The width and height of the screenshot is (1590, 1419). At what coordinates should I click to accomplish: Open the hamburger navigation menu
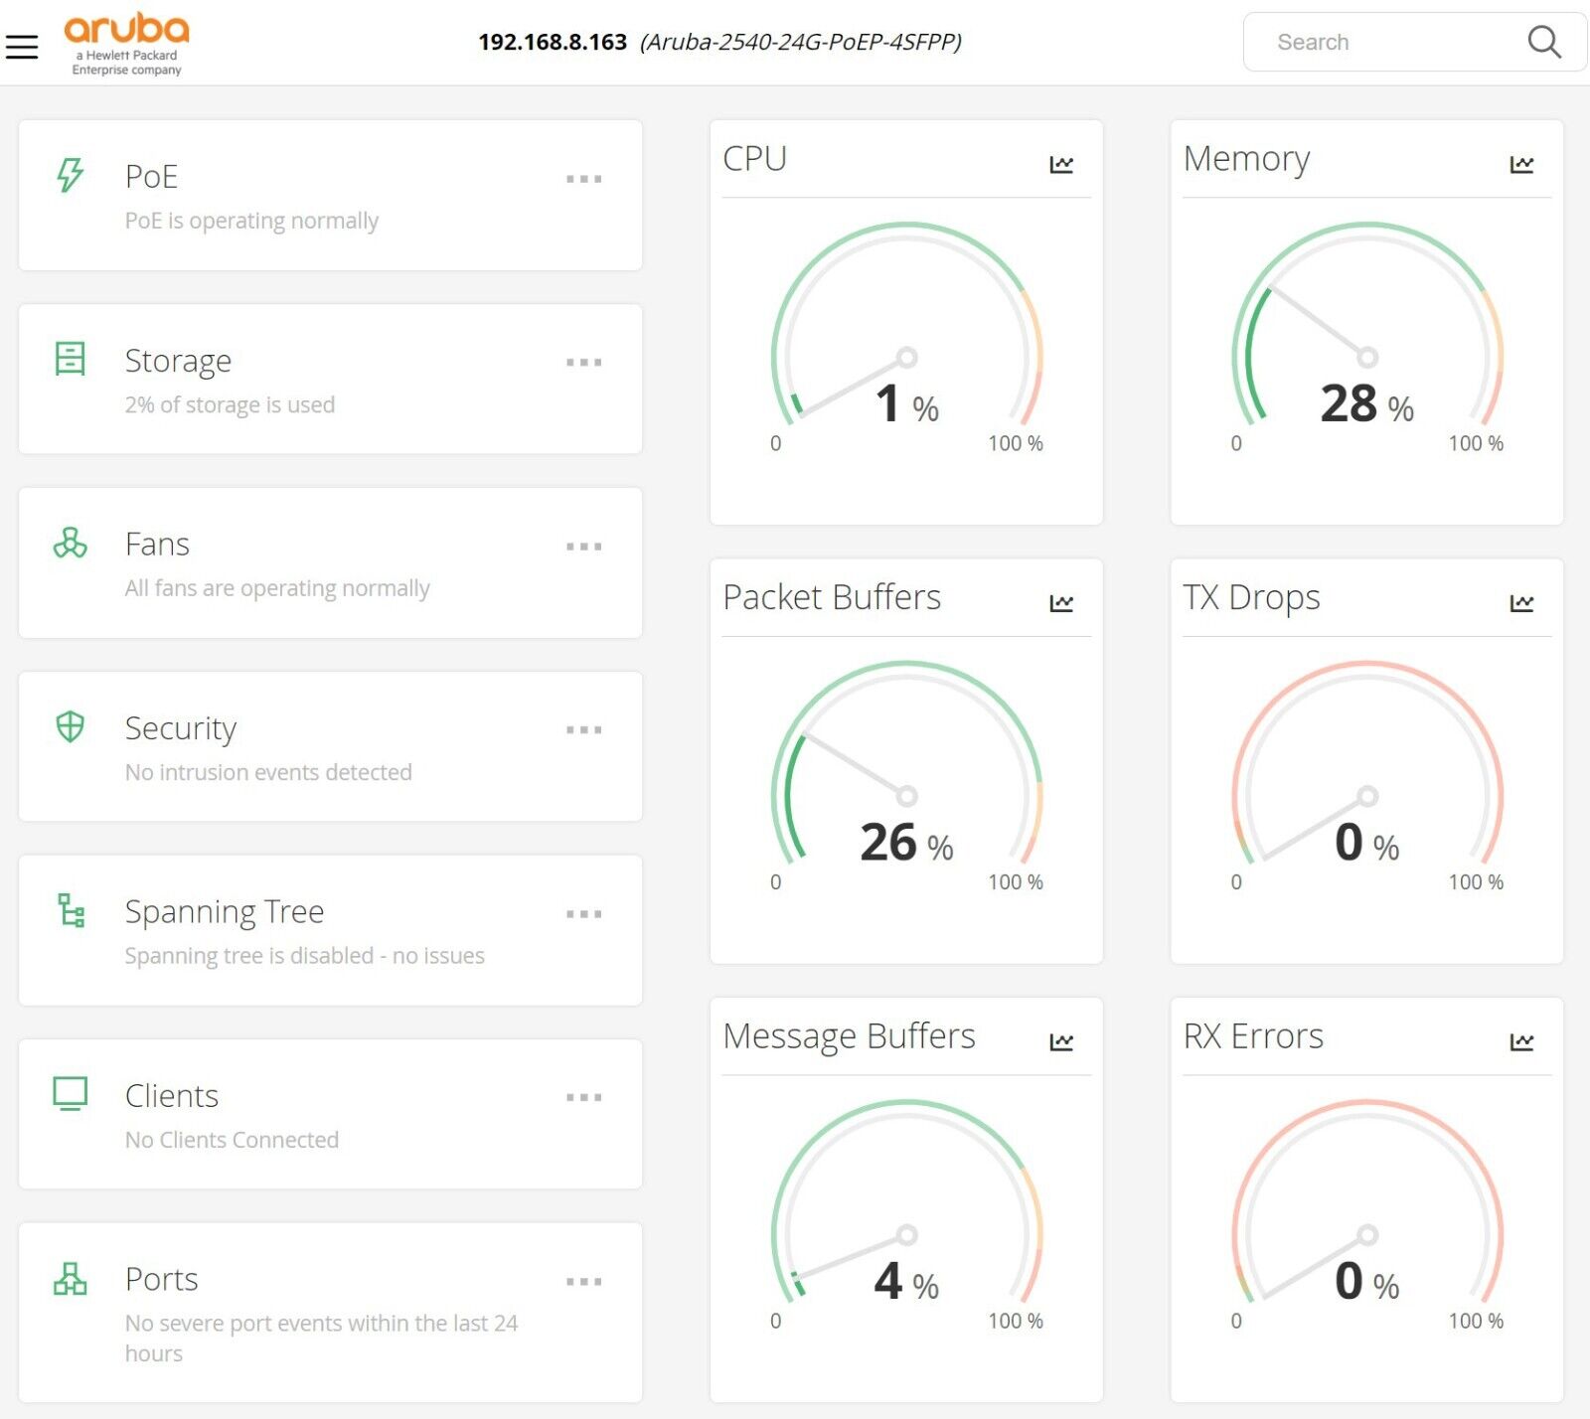coord(22,46)
